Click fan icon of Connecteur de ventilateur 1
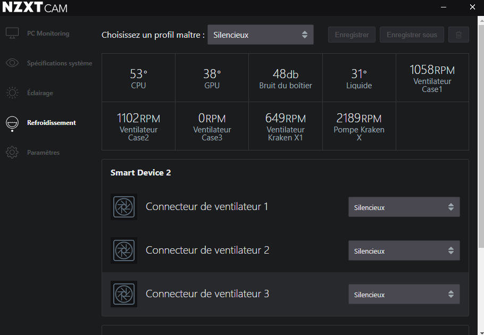Screen dimensions: 484x335 coord(124,207)
